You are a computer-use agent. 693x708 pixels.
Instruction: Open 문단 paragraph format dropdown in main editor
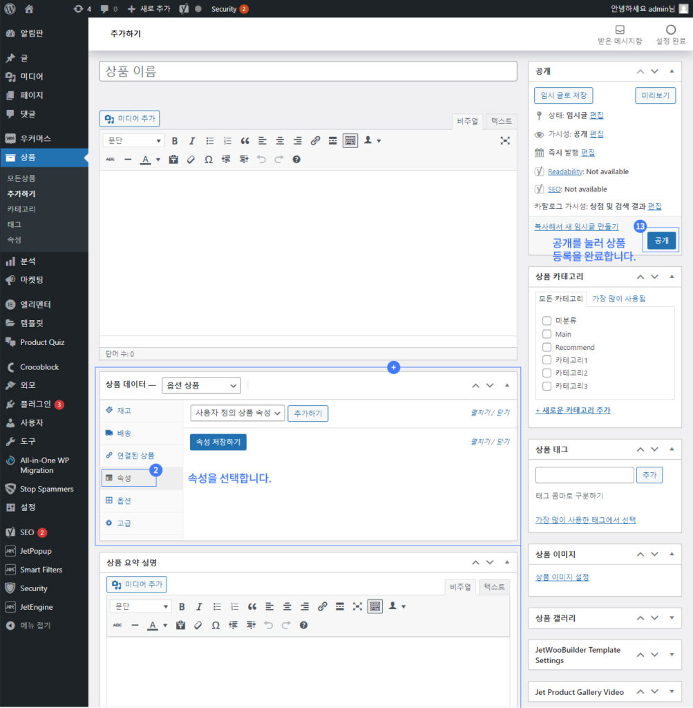133,140
